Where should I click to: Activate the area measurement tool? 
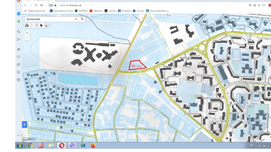[x=37, y=25]
